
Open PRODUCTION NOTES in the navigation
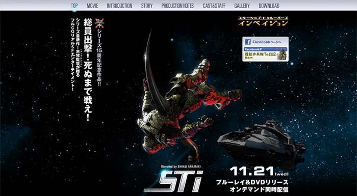(177, 6)
